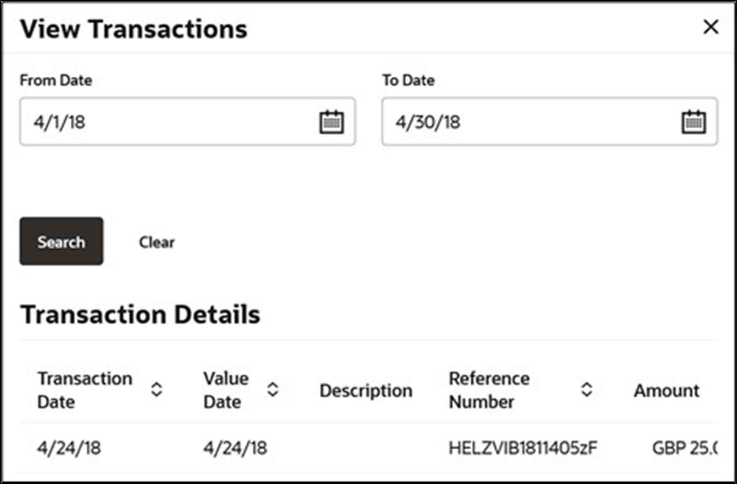Click the Description column header

(x=366, y=390)
